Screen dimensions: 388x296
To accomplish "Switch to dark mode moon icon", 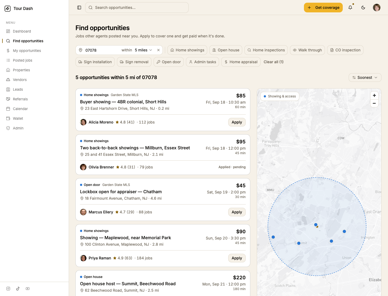I will 363,8.
